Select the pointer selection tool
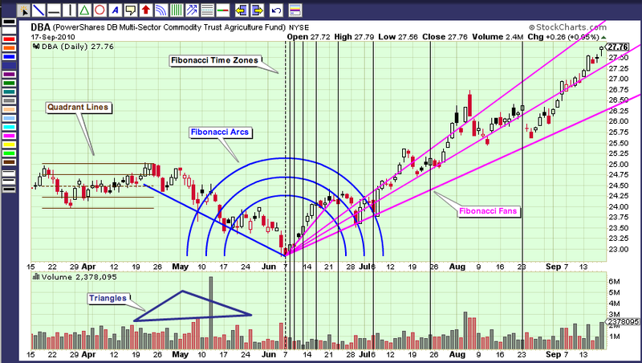Image resolution: width=642 pixels, height=363 pixels. [x=23, y=10]
